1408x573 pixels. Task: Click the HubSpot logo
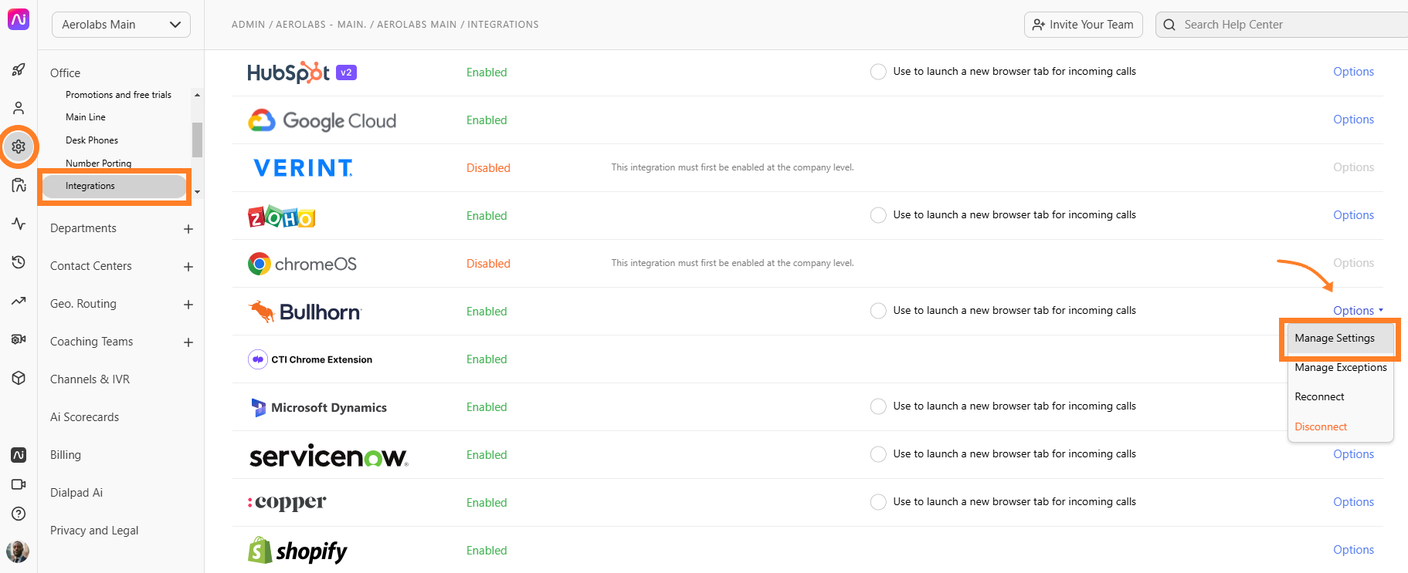click(301, 72)
